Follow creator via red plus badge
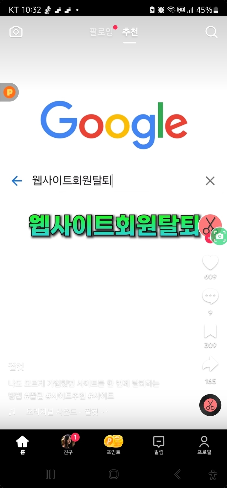Screen dimensions: 227x488 pos(209,238)
